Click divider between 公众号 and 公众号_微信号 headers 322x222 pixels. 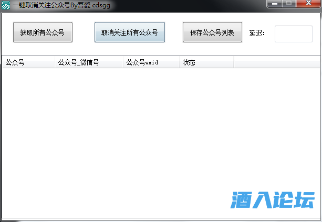tap(55, 62)
